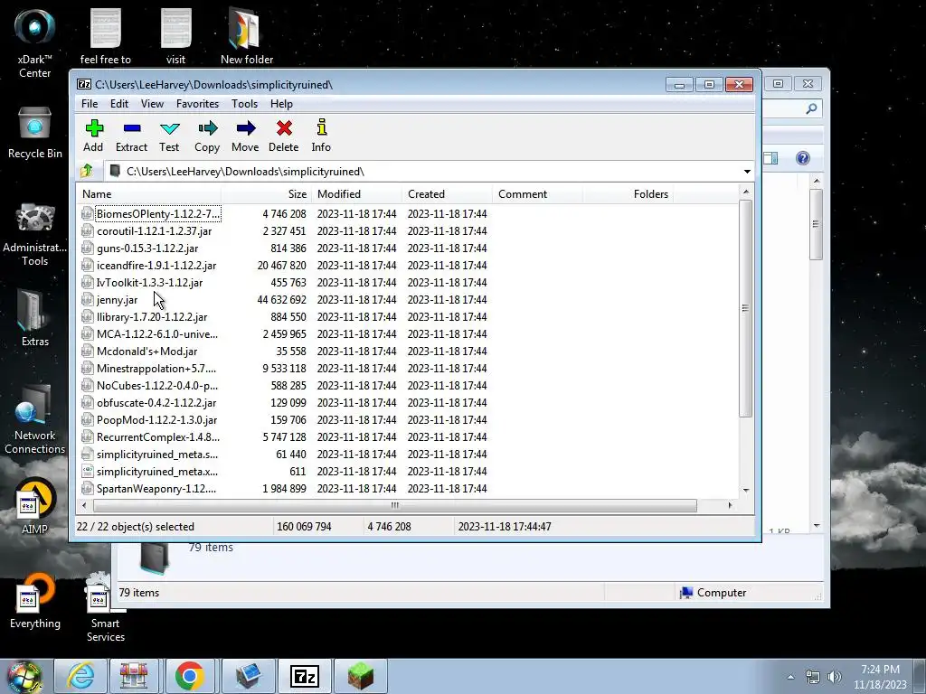Open Minecraft from the taskbar
The width and height of the screenshot is (926, 694).
click(361, 676)
